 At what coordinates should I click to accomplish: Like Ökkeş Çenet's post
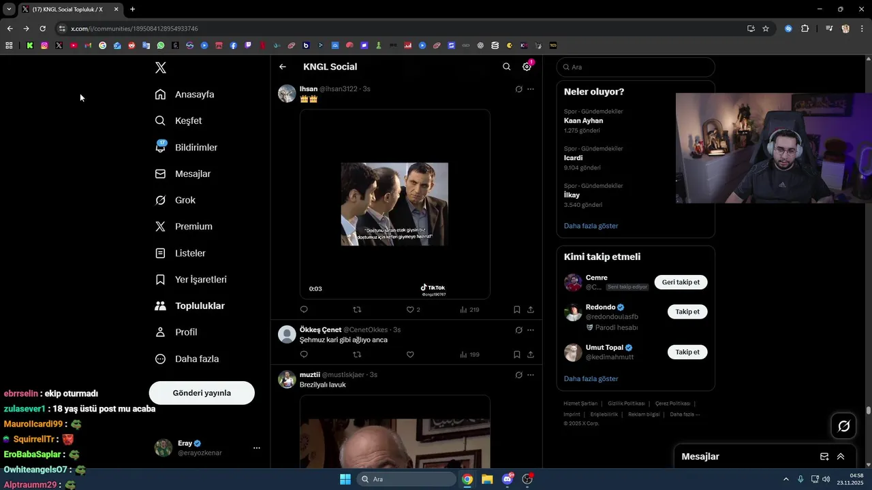[410, 355]
